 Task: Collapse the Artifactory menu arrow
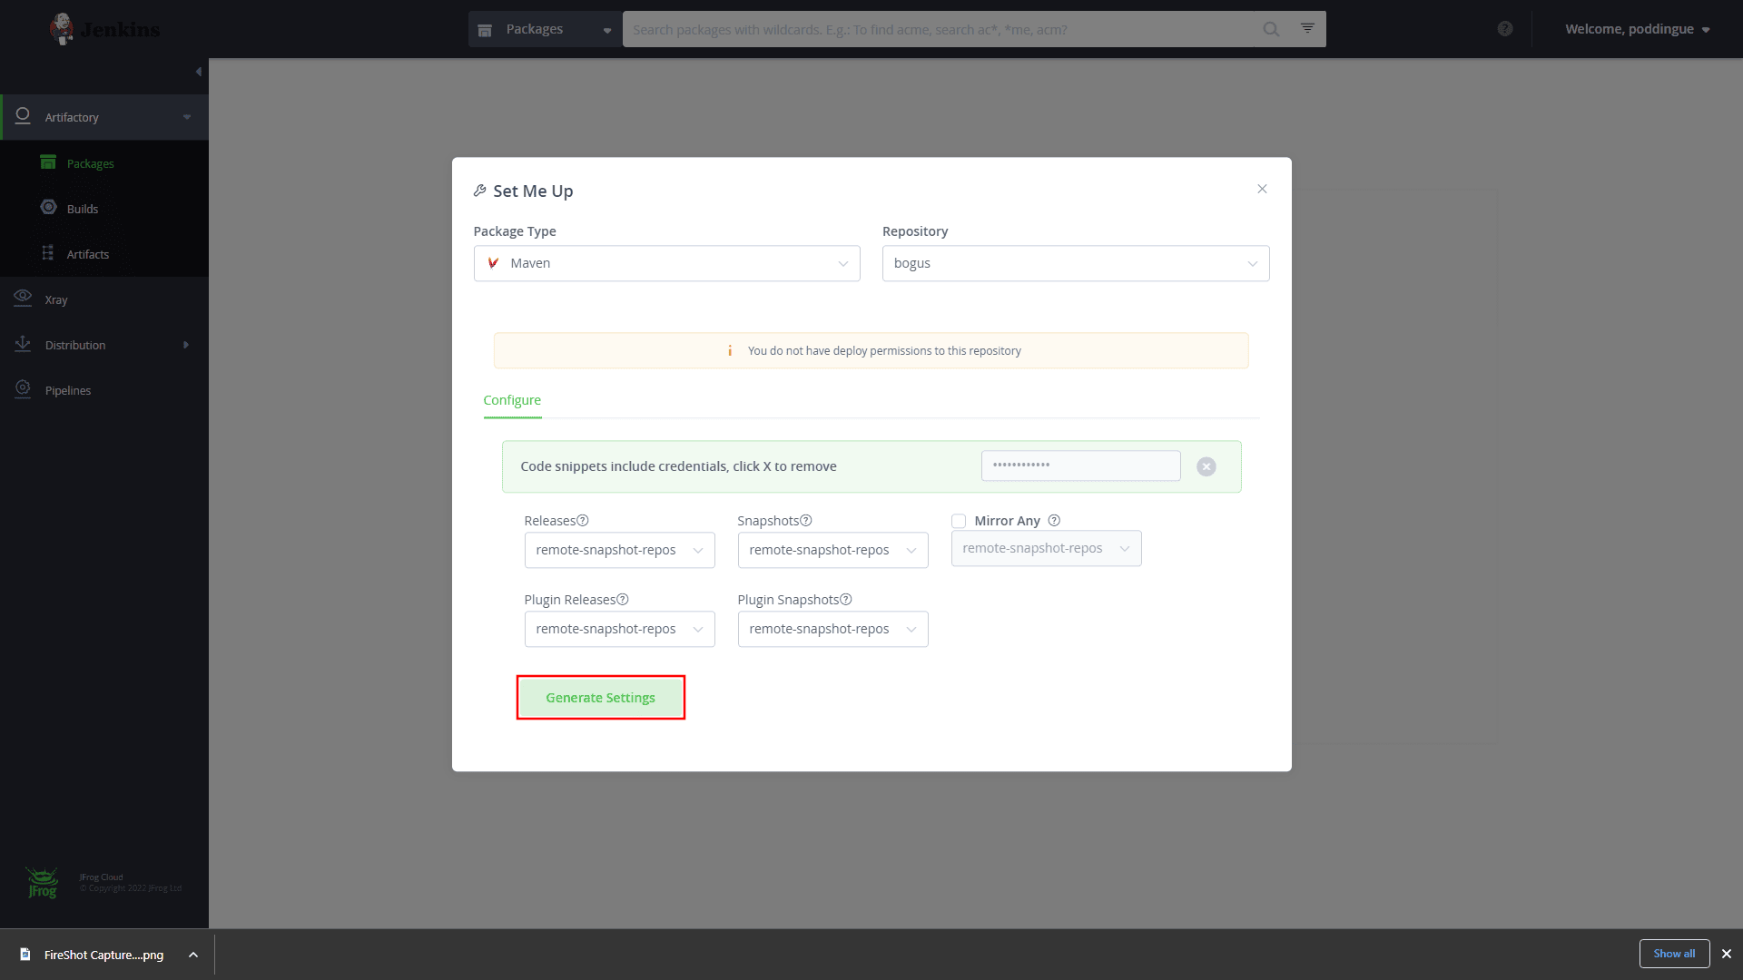187,117
